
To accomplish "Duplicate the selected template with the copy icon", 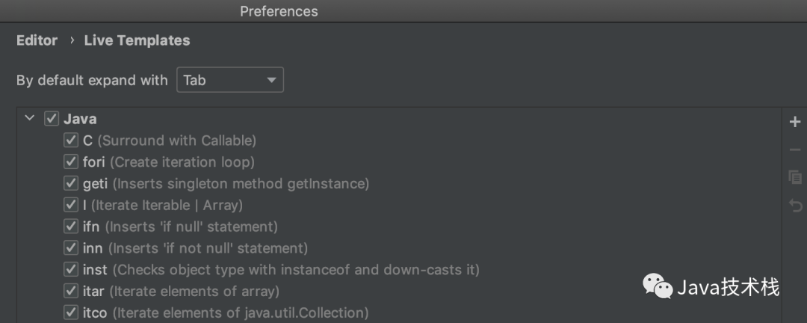I will pos(794,177).
